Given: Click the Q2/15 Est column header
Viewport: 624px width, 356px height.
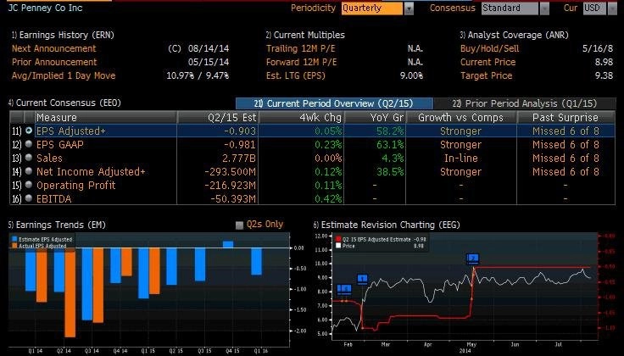Looking at the screenshot, I should click(x=218, y=117).
